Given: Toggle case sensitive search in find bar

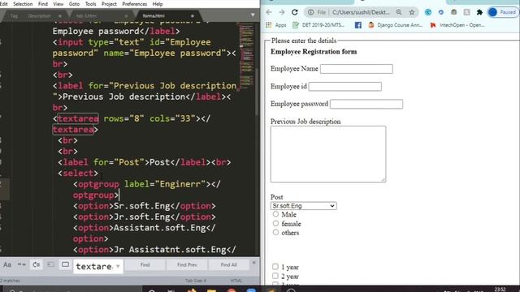Looking at the screenshot, I should pos(7,265).
